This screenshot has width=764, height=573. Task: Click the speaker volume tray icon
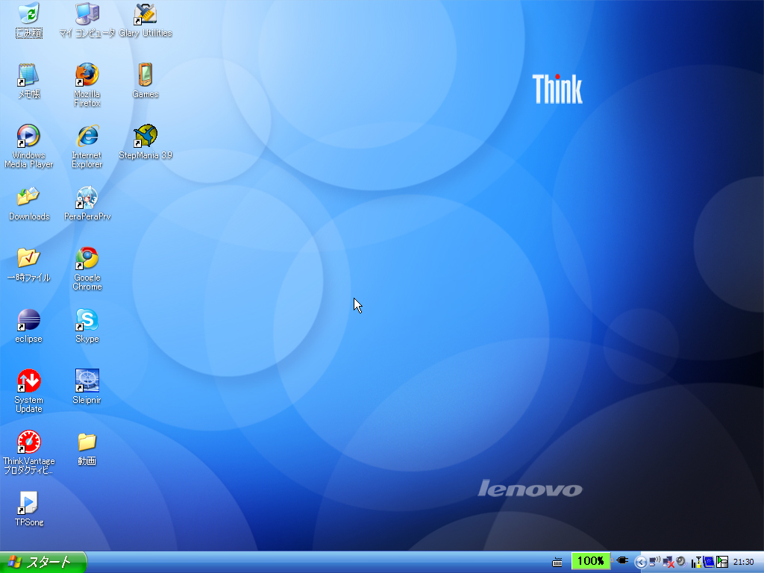click(681, 561)
